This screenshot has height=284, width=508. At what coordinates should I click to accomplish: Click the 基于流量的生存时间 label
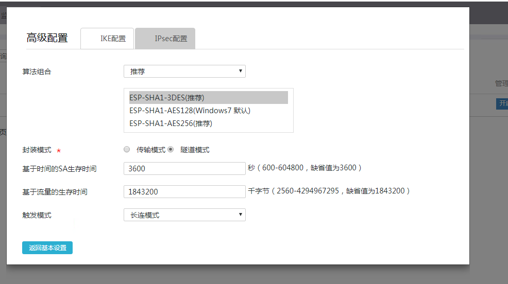55,192
